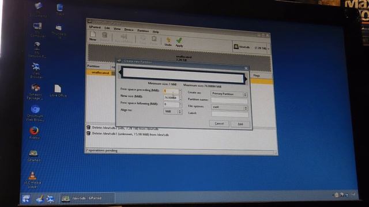Open the Web Browser desktop icon
The width and height of the screenshot is (369, 207).
36,70
